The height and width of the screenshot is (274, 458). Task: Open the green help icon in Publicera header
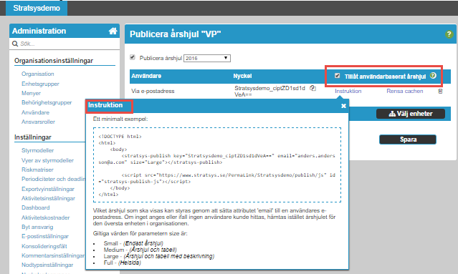pos(449,34)
